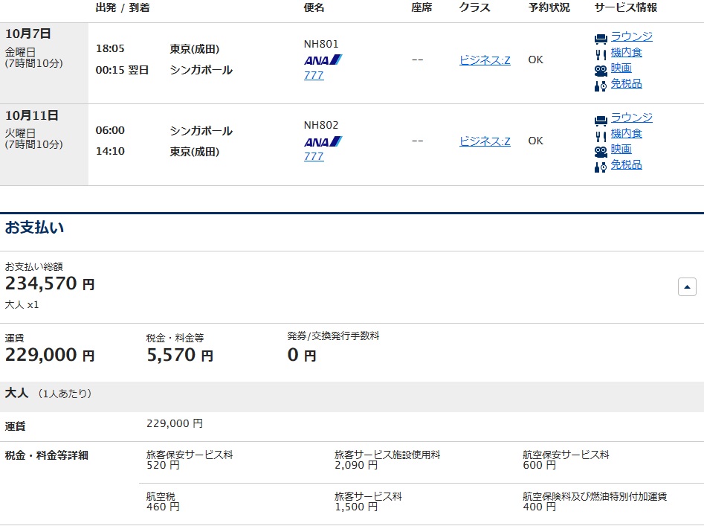
Task: Open ビジネス:Z class link for NH801
Action: 485,60
